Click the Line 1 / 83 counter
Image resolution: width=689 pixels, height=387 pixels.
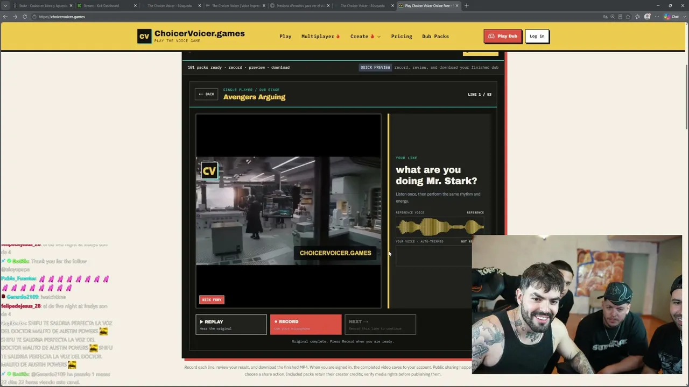point(480,95)
